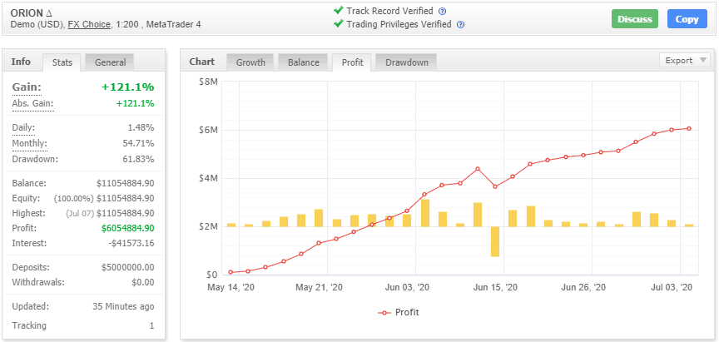Toggle the Profit series legend marker
The height and width of the screenshot is (342, 719).
[384, 312]
